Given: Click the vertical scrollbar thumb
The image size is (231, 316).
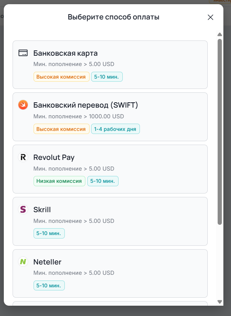Looking at the screenshot, I should [220, 130].
